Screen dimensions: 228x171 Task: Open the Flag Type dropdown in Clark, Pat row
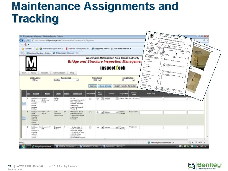100,99
